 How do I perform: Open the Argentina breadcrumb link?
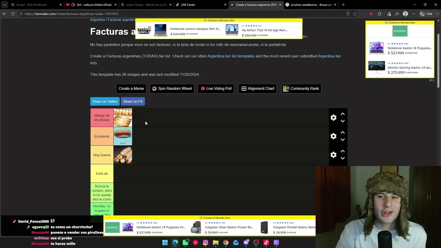[x=98, y=20]
